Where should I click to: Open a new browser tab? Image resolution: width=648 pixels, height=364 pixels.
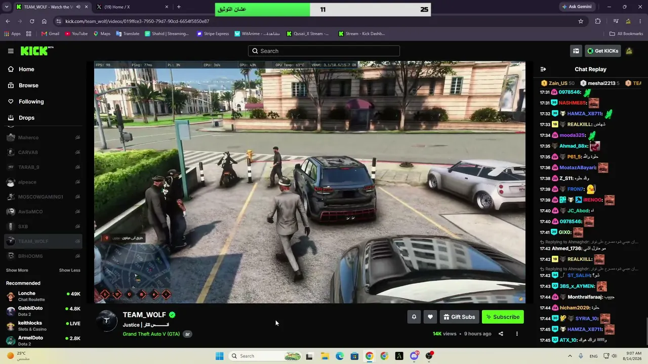(179, 7)
